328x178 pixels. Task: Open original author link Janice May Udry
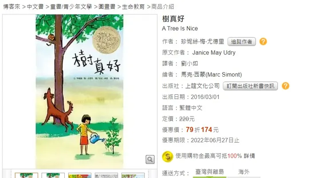pyautogui.click(x=214, y=52)
